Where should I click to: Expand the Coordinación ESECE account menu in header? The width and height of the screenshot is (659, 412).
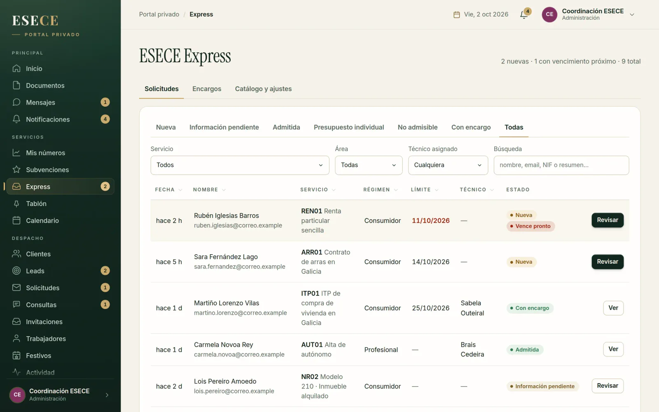(x=589, y=14)
